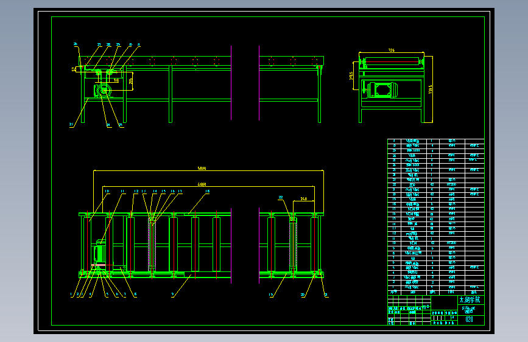Image resolution: width=528 pixels, height=342 pixels.
Task: Click part balloon number 18 in plan view
Action: (x=208, y=191)
